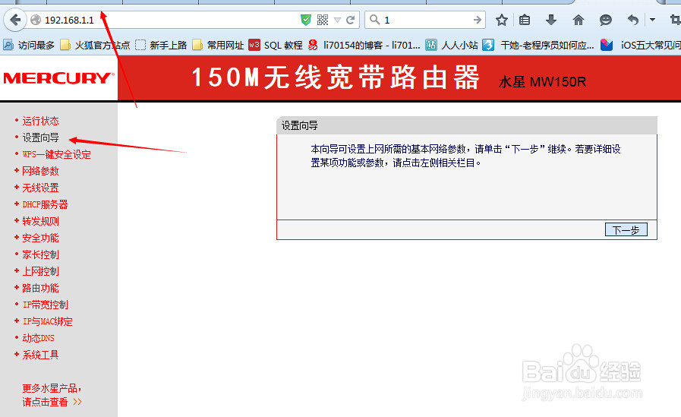Viewport: 681px width, 417px height.
Task: Open dropdown arrow next to undo icon
Action: coord(652,20)
